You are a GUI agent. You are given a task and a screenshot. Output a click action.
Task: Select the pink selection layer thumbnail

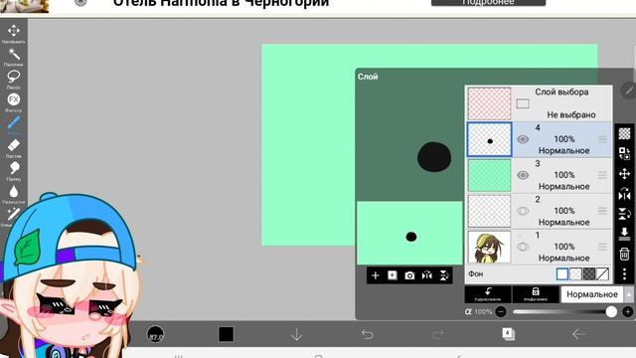489,103
